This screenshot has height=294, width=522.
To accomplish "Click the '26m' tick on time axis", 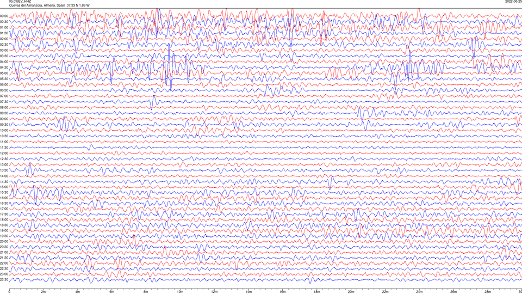I will pyautogui.click(x=453, y=292).
